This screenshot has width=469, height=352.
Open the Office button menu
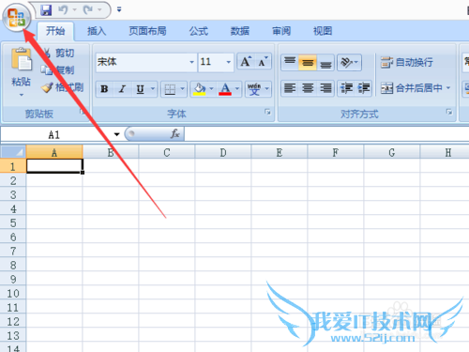pyautogui.click(x=16, y=18)
